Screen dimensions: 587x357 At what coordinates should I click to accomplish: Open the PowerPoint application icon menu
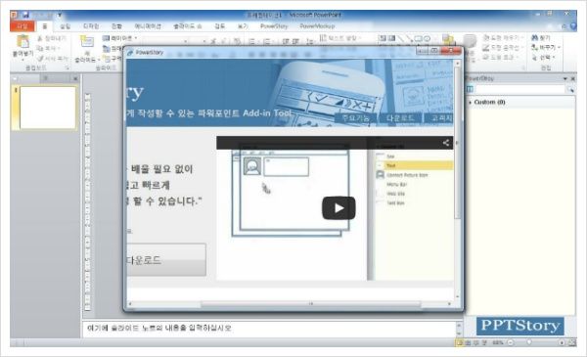point(15,15)
